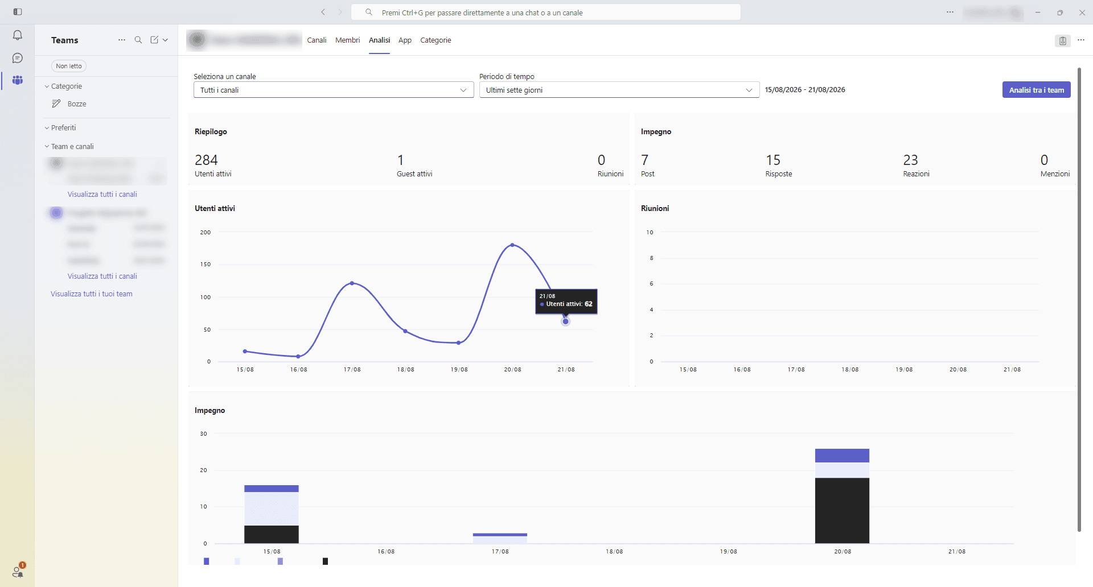Collapse the Categorie section

[63, 86]
